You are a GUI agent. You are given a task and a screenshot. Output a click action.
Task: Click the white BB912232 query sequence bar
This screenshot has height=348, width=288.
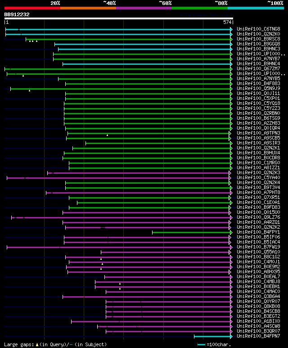[x=119, y=18]
